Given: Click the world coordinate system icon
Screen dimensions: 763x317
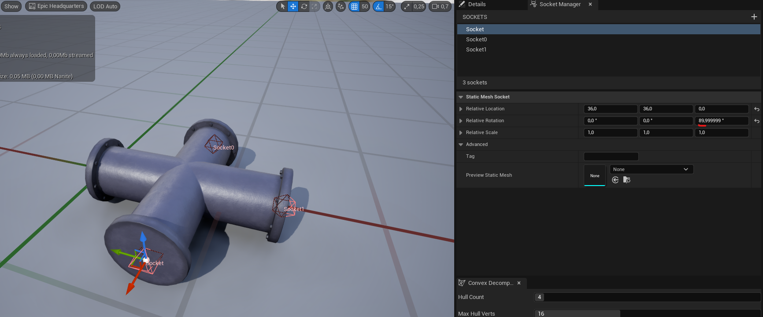Looking at the screenshot, I should [x=328, y=6].
